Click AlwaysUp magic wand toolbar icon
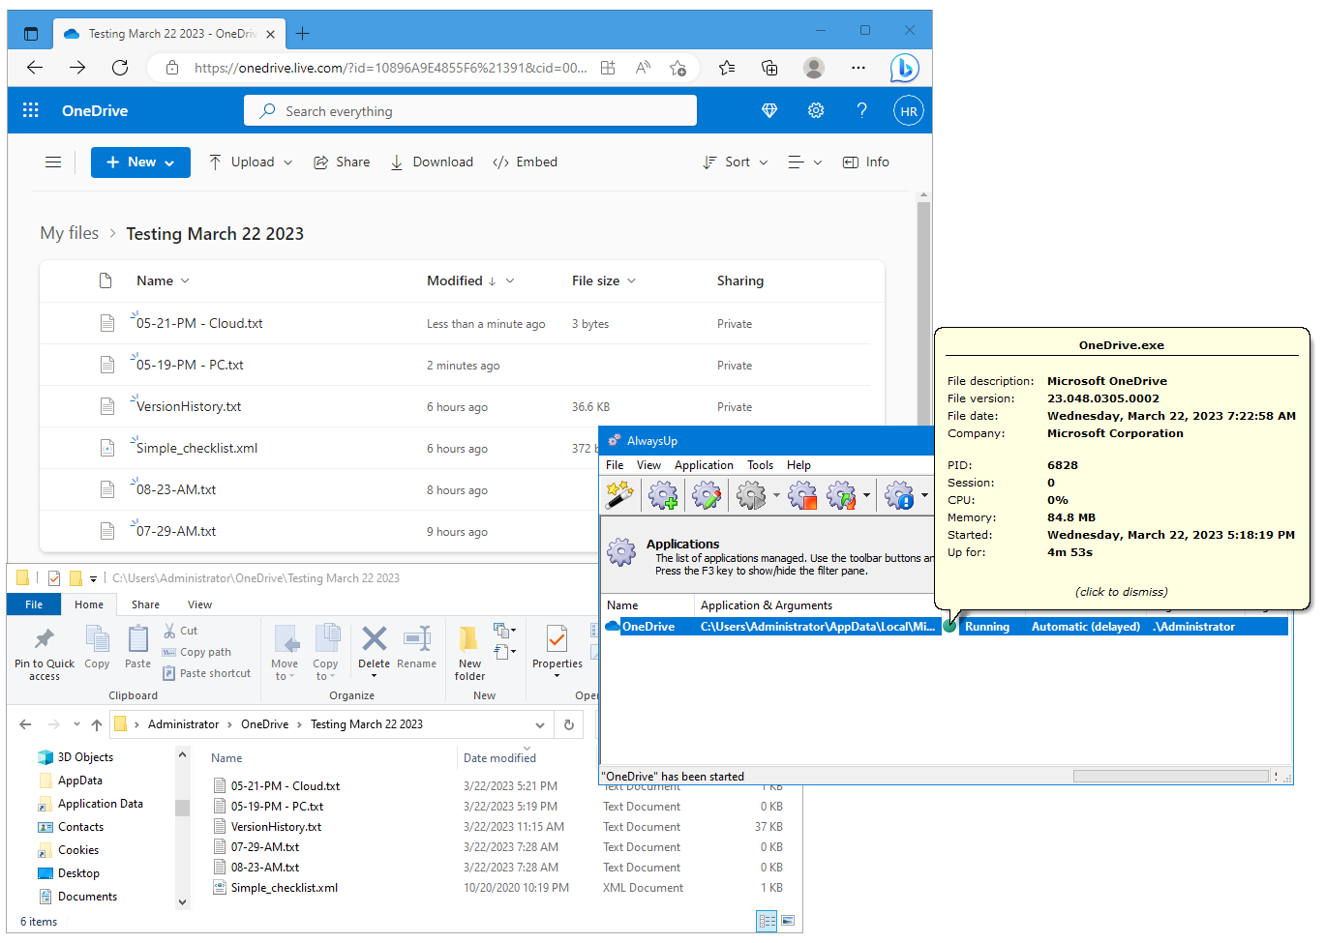The height and width of the screenshot is (943, 1325). (x=619, y=496)
